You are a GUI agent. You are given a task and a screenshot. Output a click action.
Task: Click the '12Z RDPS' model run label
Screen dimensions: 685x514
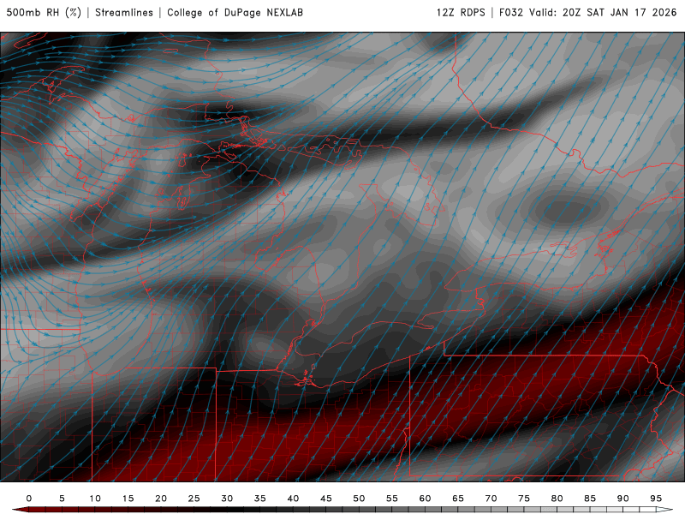click(461, 13)
